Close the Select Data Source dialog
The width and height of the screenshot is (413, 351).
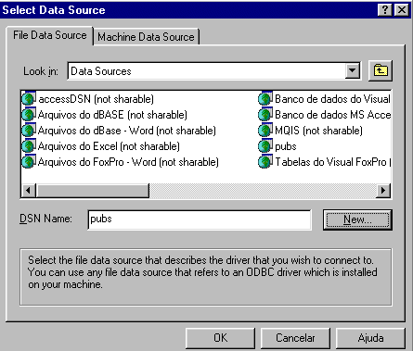(402, 10)
